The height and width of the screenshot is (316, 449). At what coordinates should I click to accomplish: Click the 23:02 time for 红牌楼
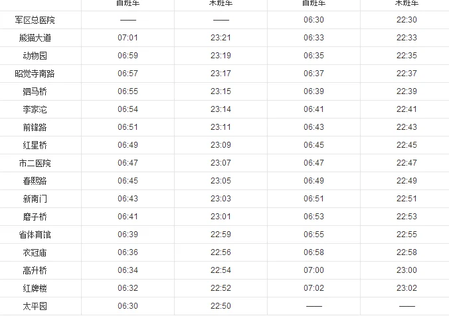[406, 288]
